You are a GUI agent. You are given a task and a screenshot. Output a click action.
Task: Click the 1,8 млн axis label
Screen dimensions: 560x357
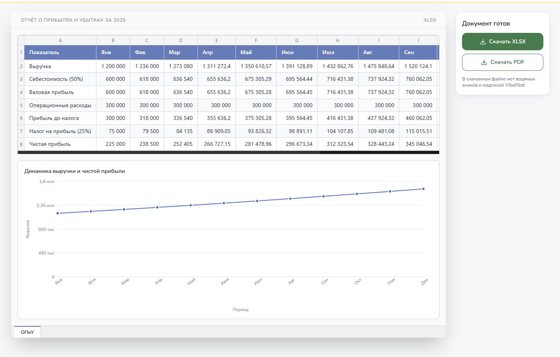pyautogui.click(x=47, y=181)
